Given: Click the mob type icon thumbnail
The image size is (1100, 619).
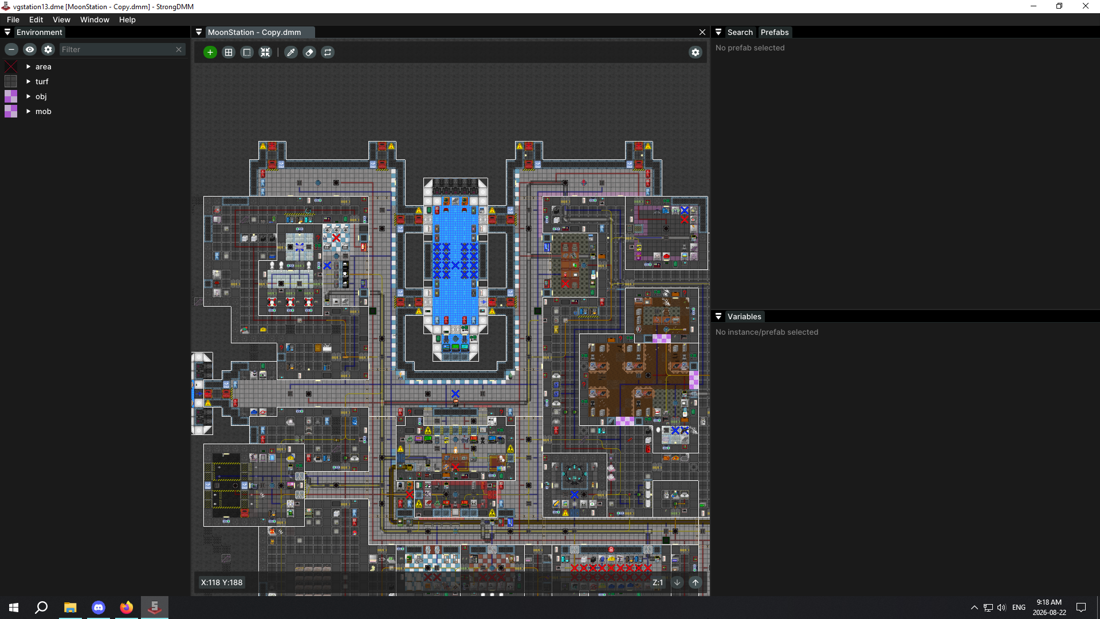Looking at the screenshot, I should 11,111.
